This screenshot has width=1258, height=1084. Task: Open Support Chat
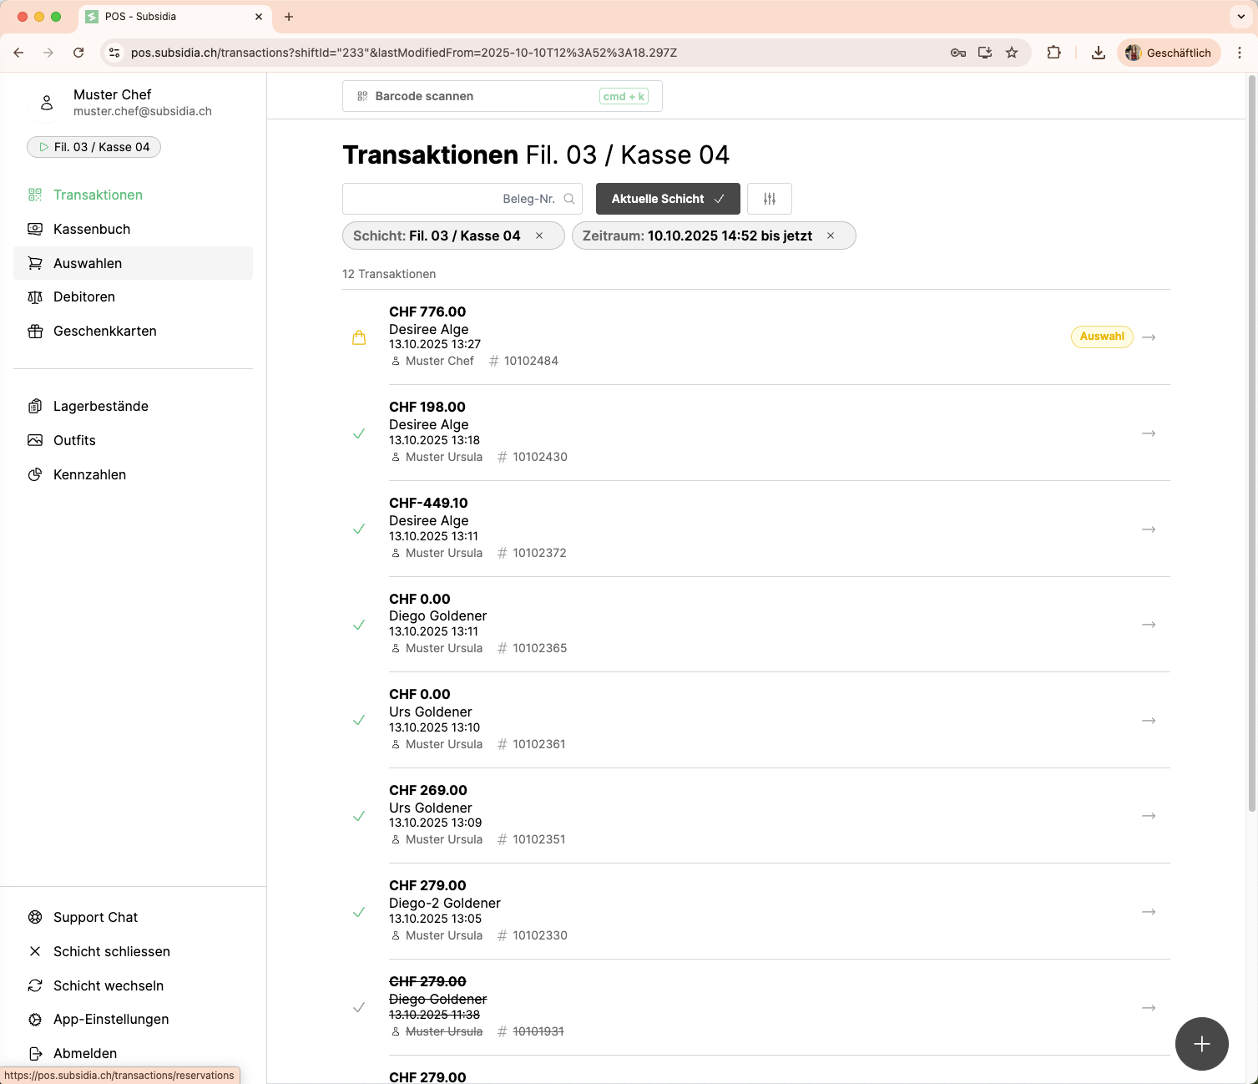coord(95,917)
